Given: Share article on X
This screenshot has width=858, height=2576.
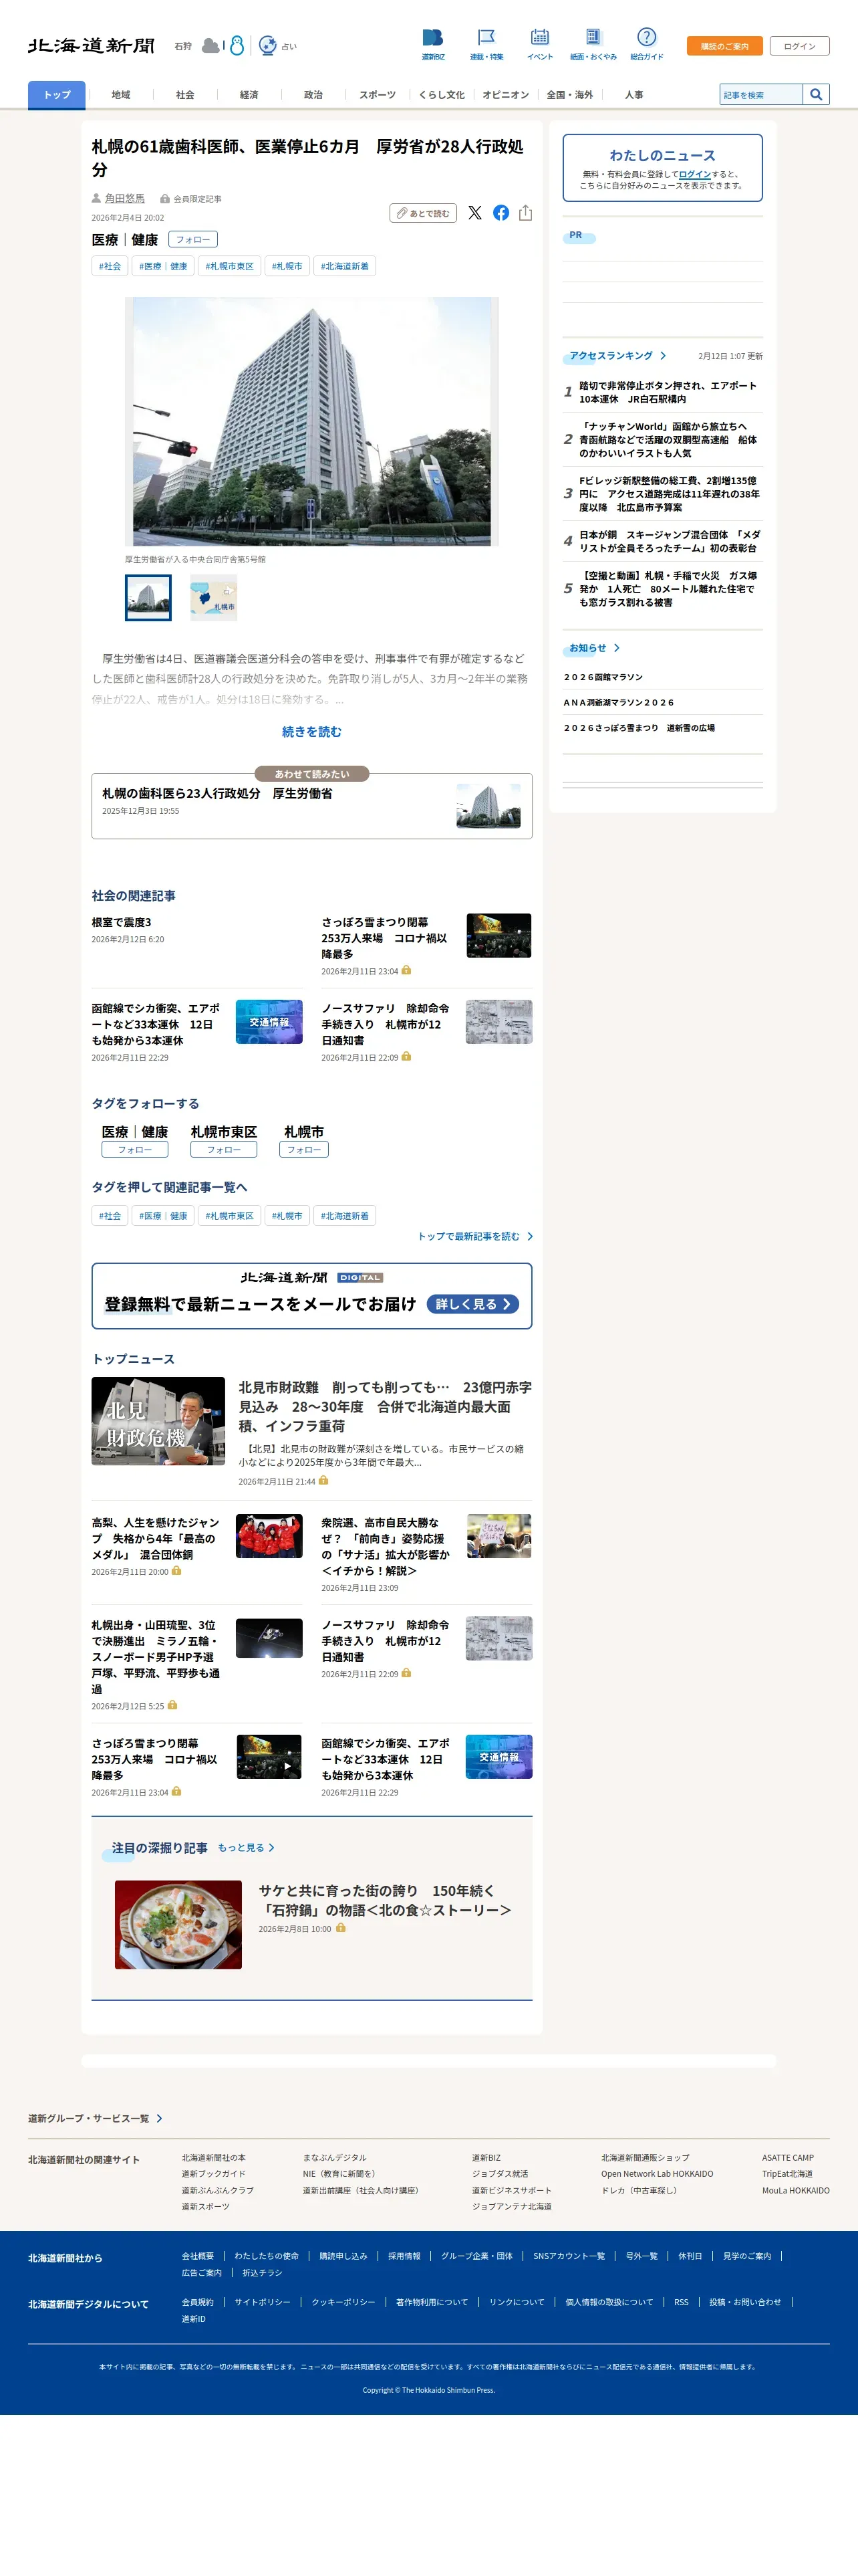Looking at the screenshot, I should point(474,213).
